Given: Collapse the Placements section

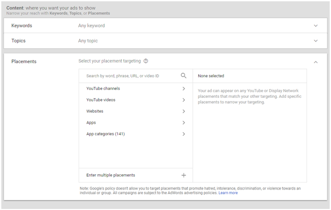Looking at the screenshot, I should click(316, 62).
